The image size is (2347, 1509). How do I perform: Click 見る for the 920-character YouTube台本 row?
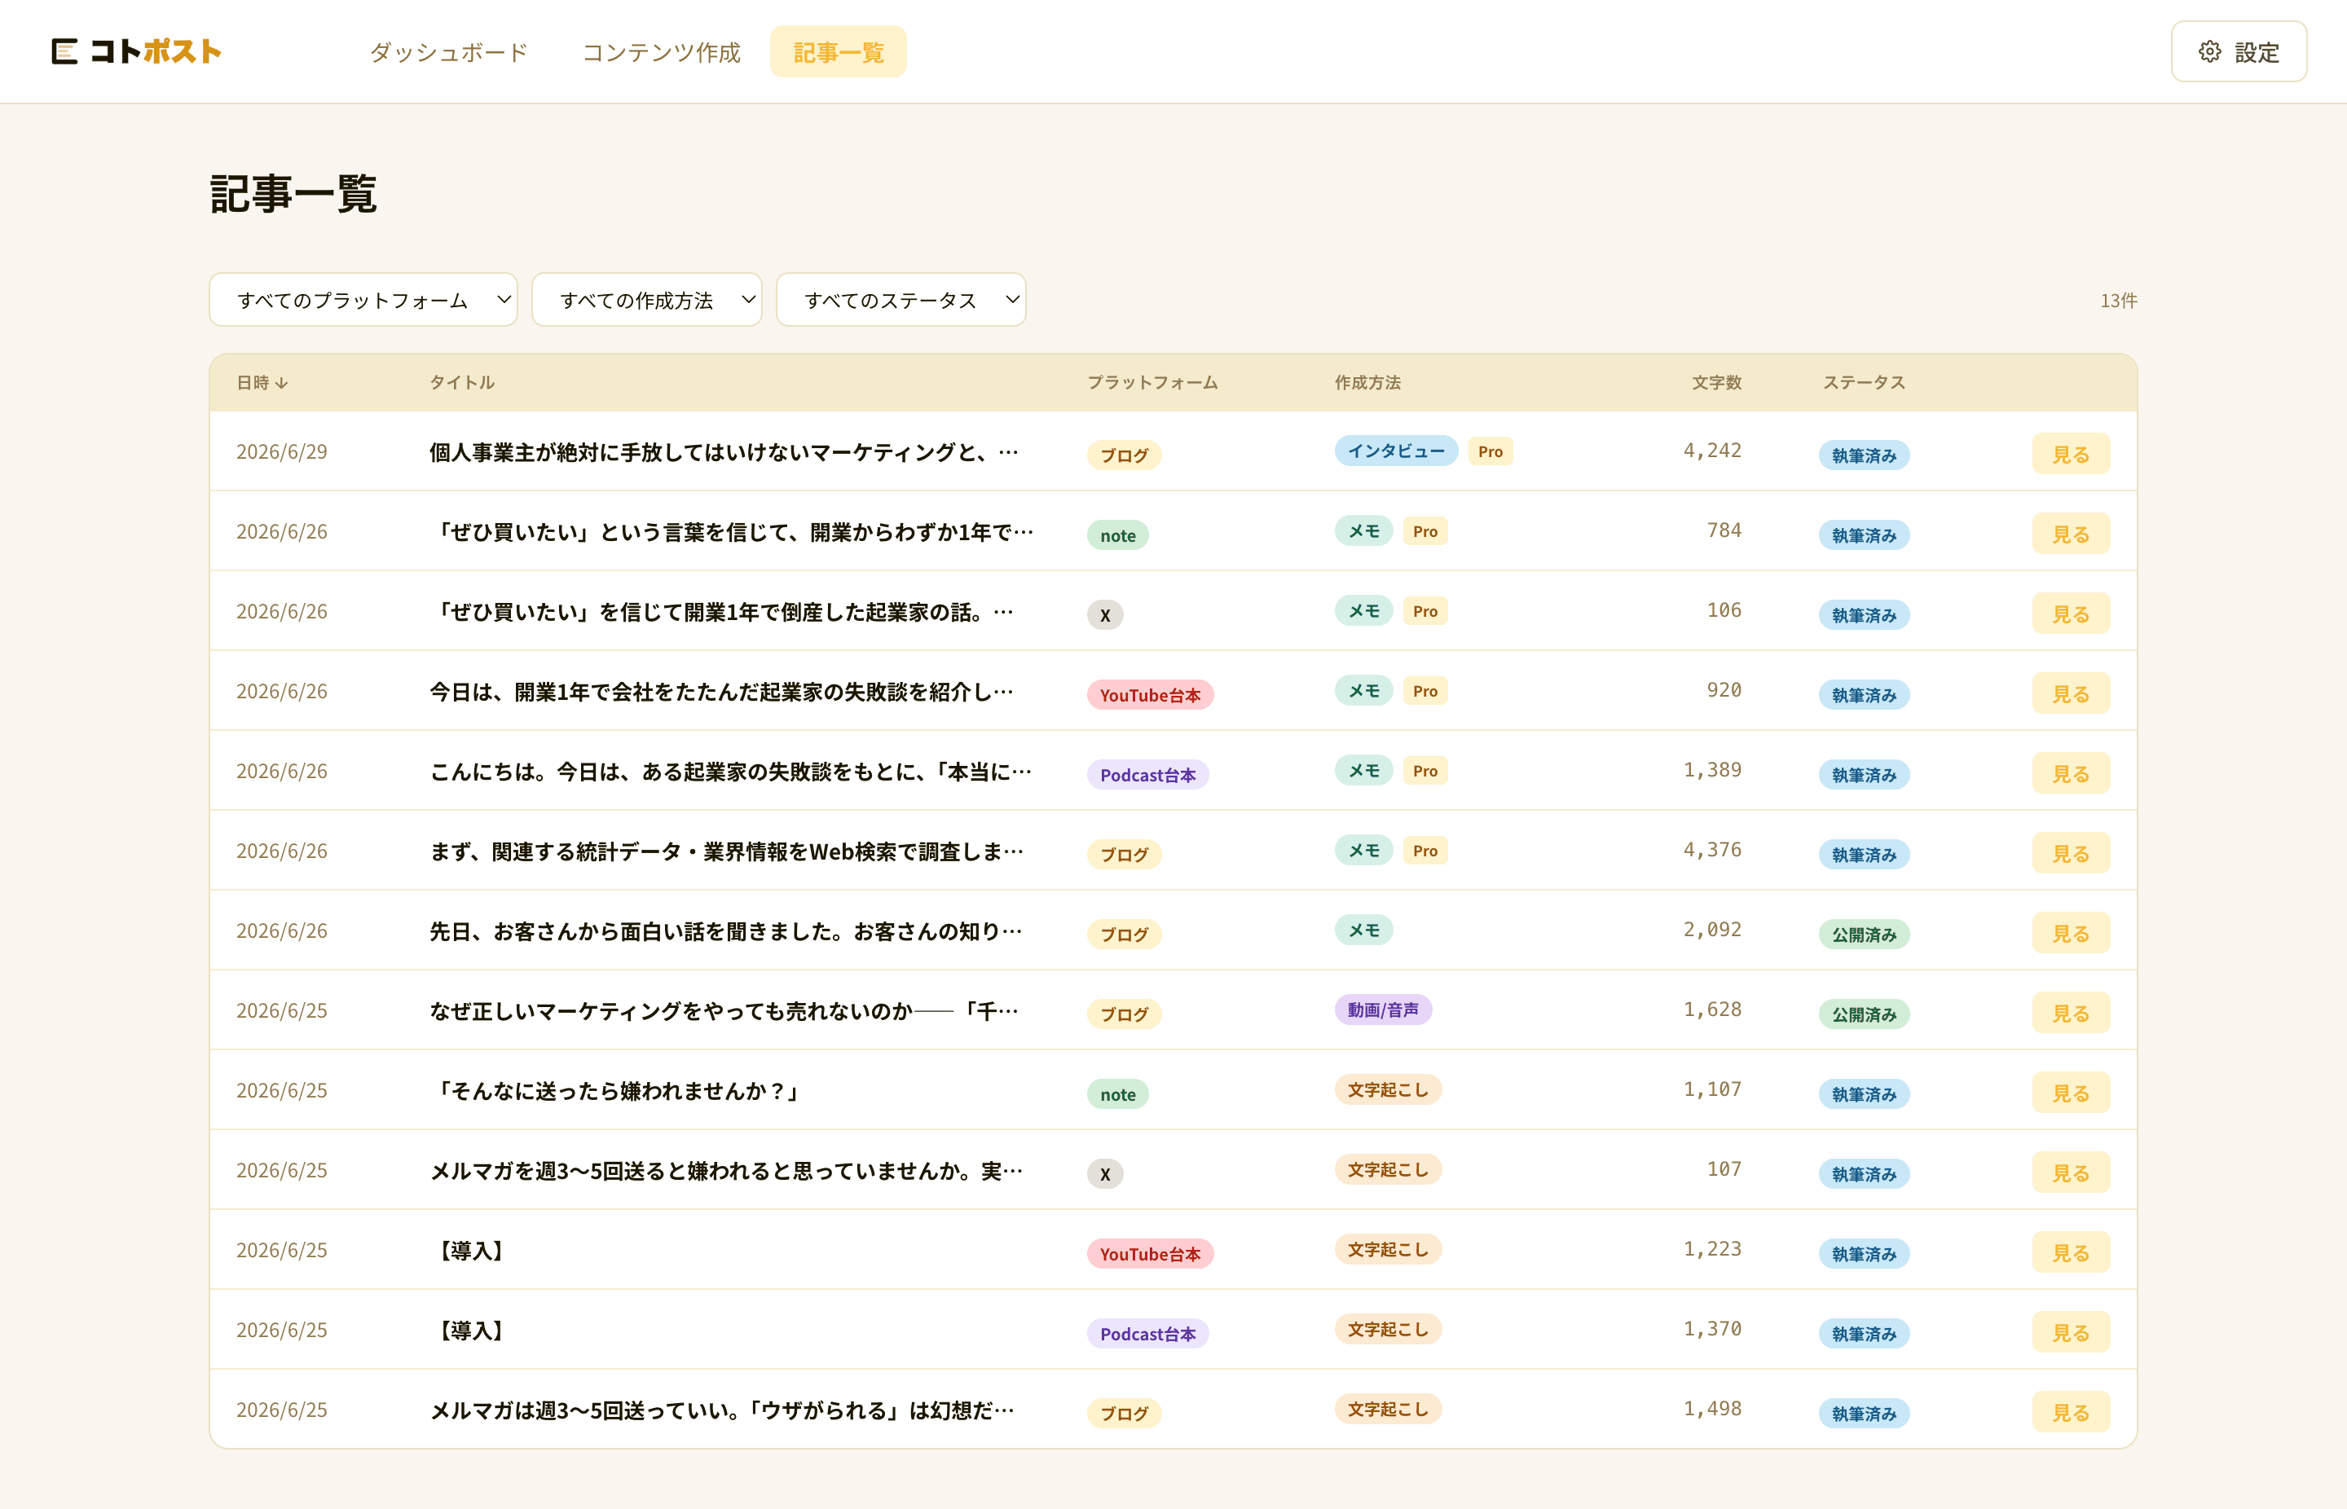pyautogui.click(x=2071, y=693)
